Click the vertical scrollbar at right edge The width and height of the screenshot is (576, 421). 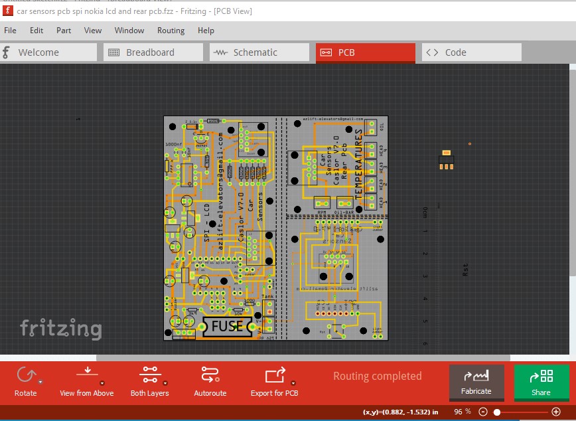click(572, 173)
